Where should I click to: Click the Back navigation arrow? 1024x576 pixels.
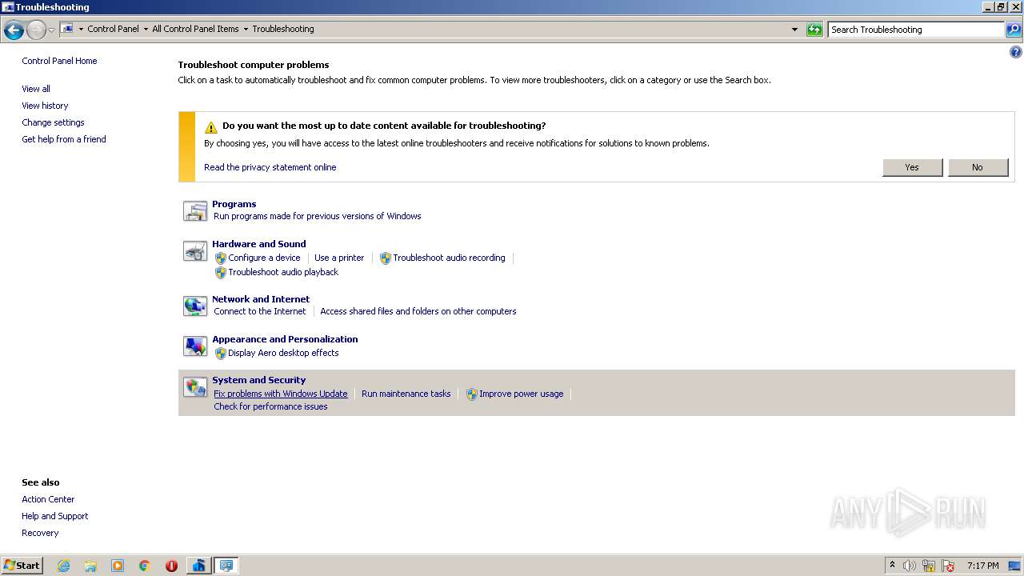[x=14, y=30]
